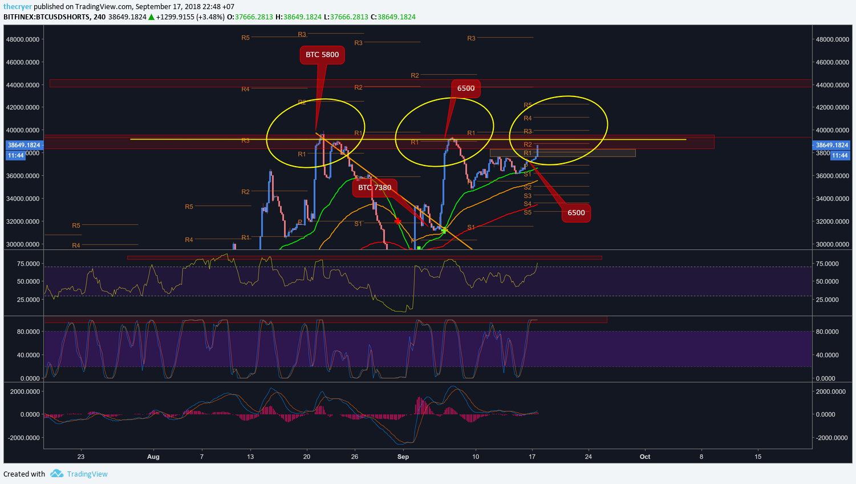This screenshot has width=856, height=484.
Task: Click 2000.0000 on the left MACD axis
Action: (x=25, y=392)
